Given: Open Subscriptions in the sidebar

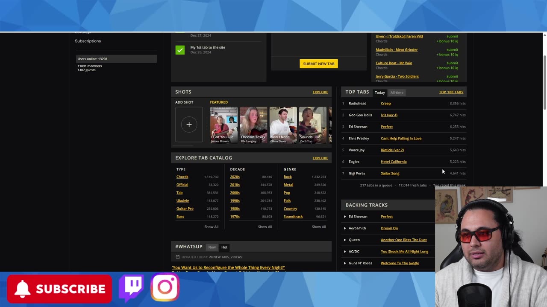Looking at the screenshot, I should (x=88, y=41).
